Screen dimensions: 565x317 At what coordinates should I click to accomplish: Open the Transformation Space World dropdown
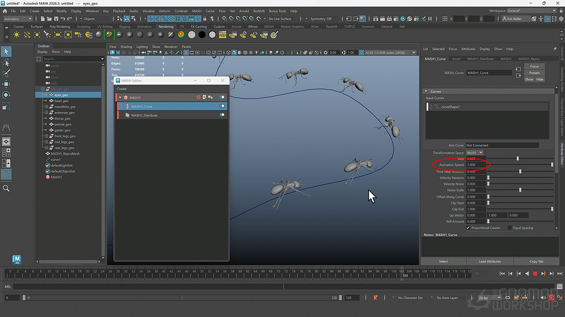tap(475, 153)
